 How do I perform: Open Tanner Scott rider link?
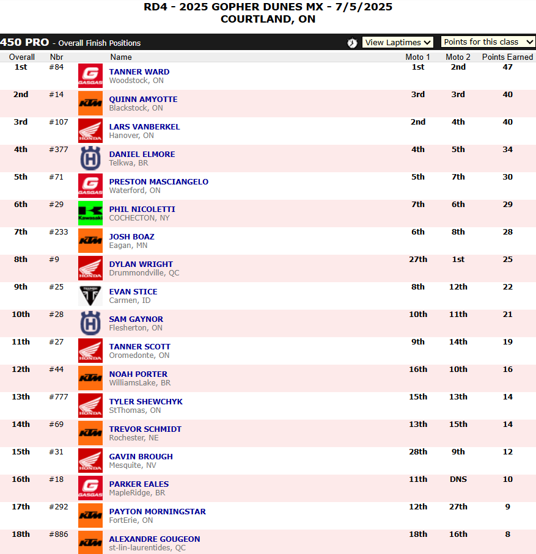point(140,346)
